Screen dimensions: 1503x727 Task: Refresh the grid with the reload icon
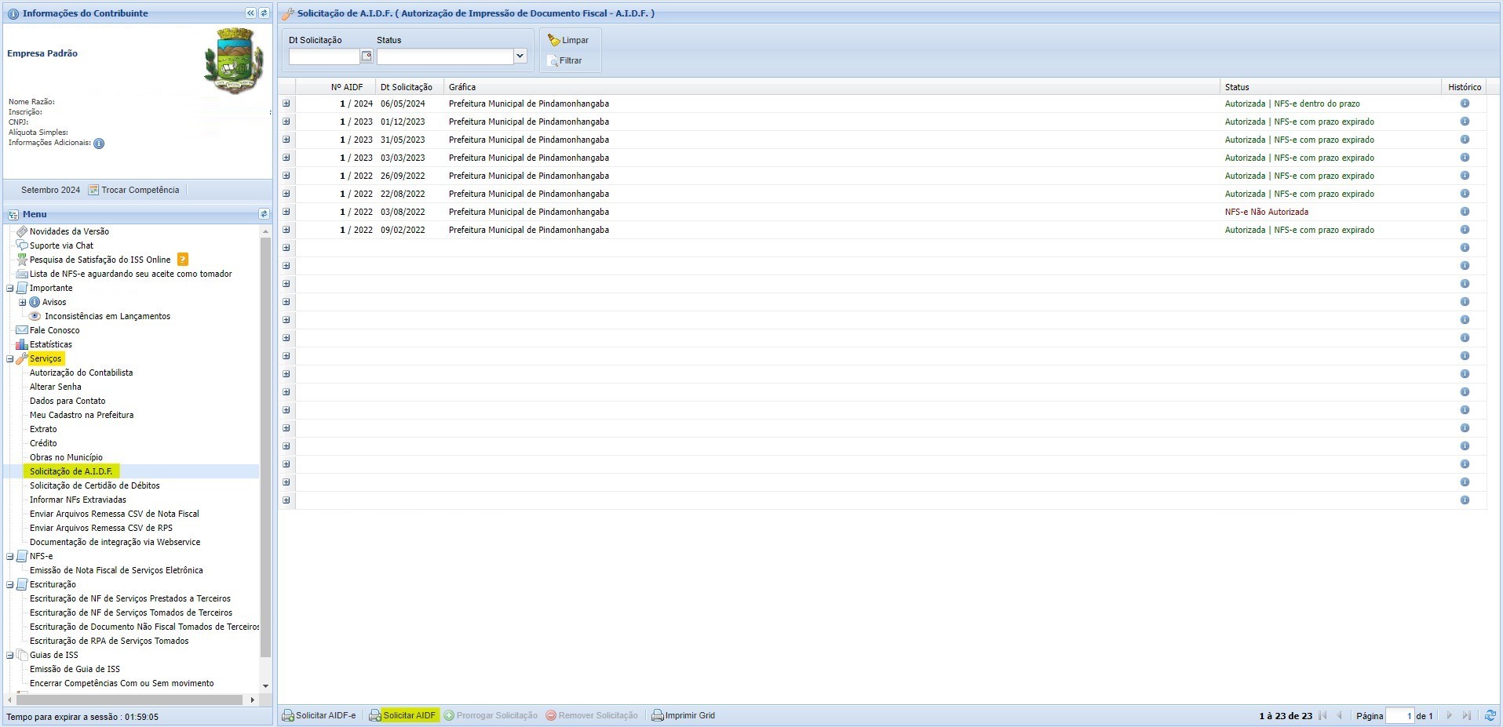pos(1490,715)
